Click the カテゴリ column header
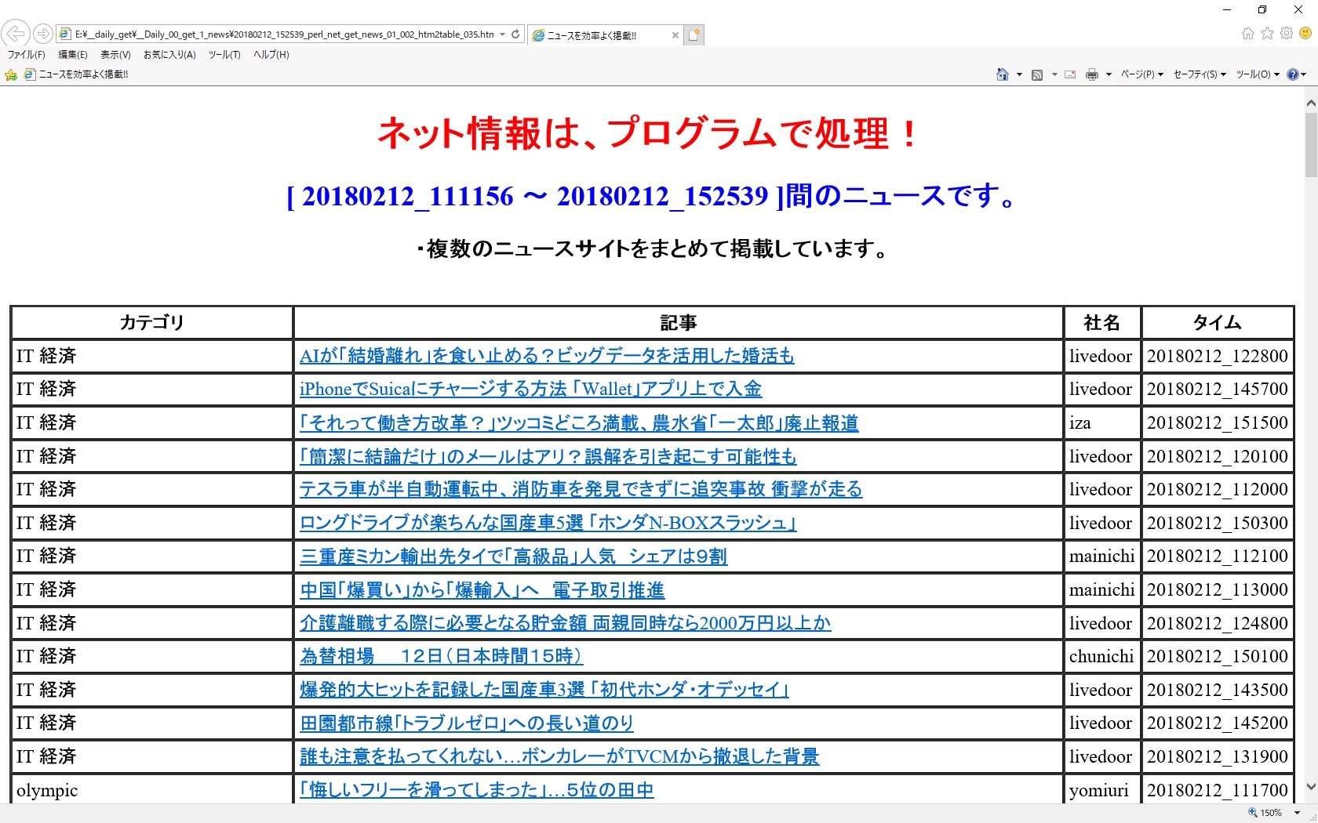Screen dimensions: 1318x823 coord(152,322)
